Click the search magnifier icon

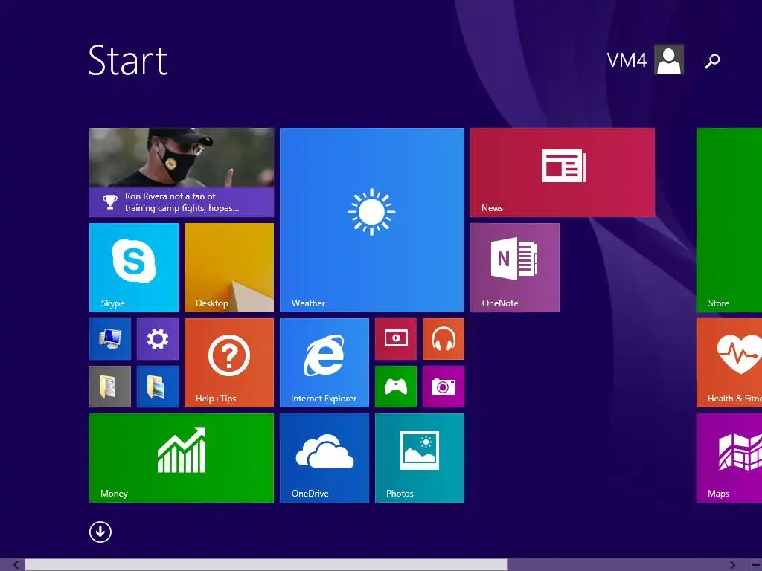click(x=712, y=61)
